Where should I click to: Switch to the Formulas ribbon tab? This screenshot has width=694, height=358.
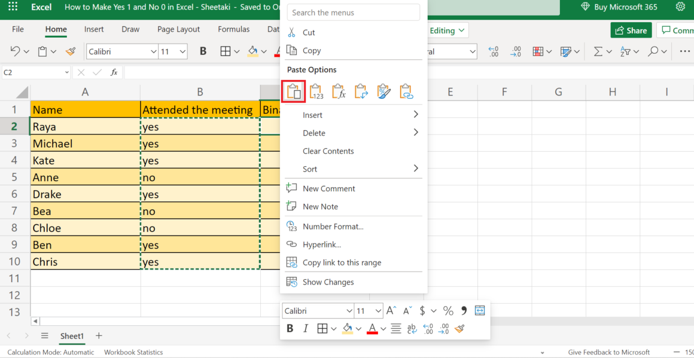click(233, 29)
